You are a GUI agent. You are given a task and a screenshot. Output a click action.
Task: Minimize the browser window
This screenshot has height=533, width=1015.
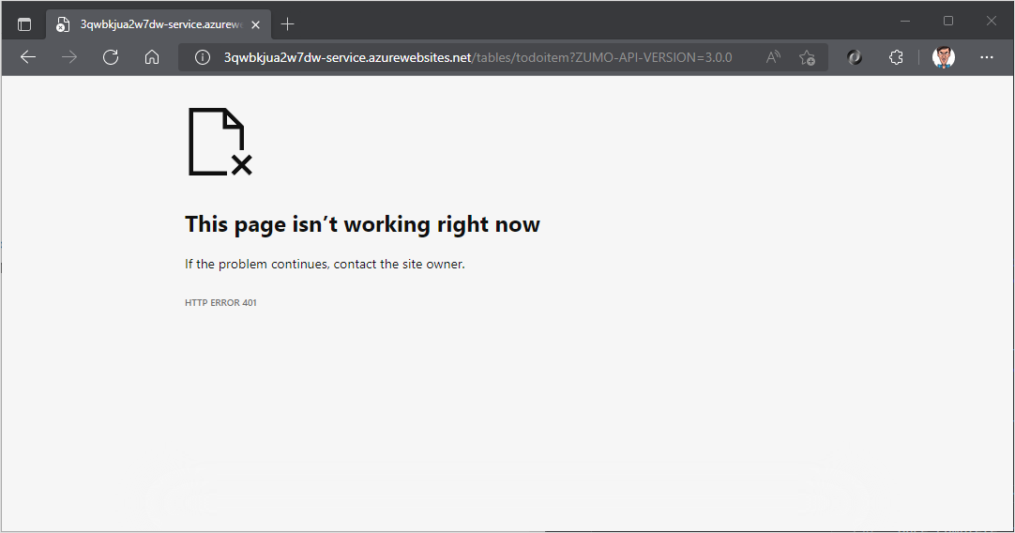905,22
